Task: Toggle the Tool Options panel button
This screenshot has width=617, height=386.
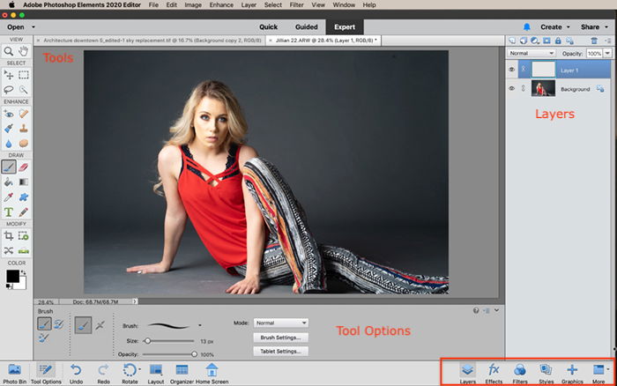Action: tap(46, 374)
